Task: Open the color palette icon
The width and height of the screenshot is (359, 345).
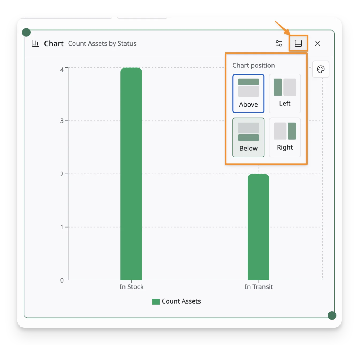Action: pyautogui.click(x=321, y=69)
